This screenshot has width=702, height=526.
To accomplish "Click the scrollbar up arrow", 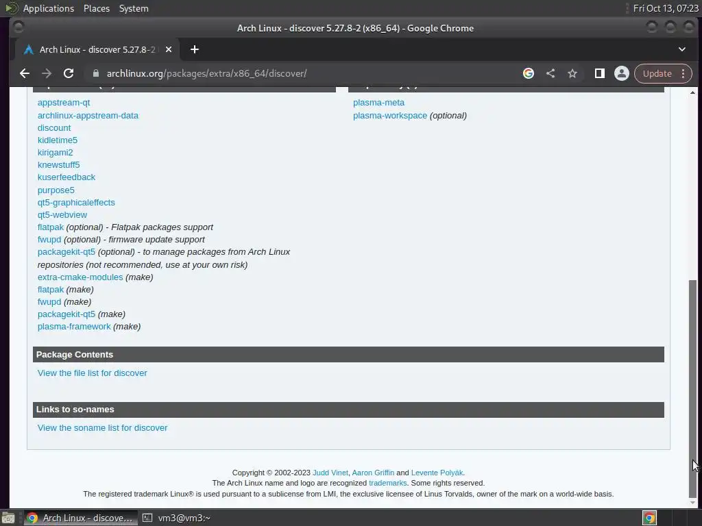I will (692, 92).
